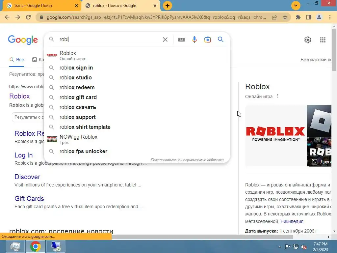Screen dimensions: 337x253
Task: Open Chrome from the taskbar
Action: [36, 246]
